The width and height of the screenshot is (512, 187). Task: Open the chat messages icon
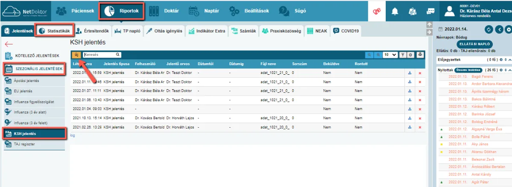tap(431, 12)
